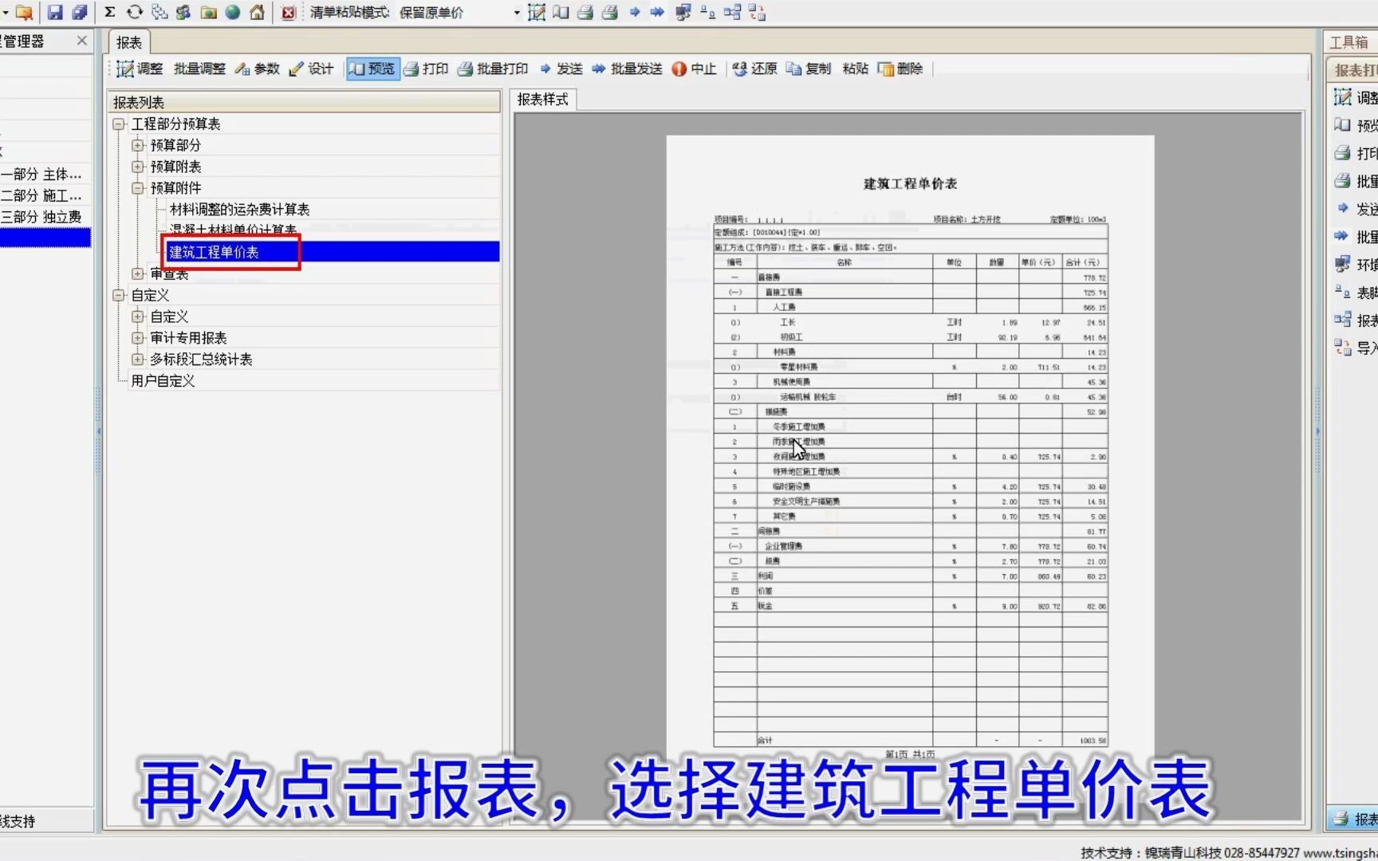1378x861 pixels.
Task: Select 一部分 主体 in manager panel
Action: [41, 174]
